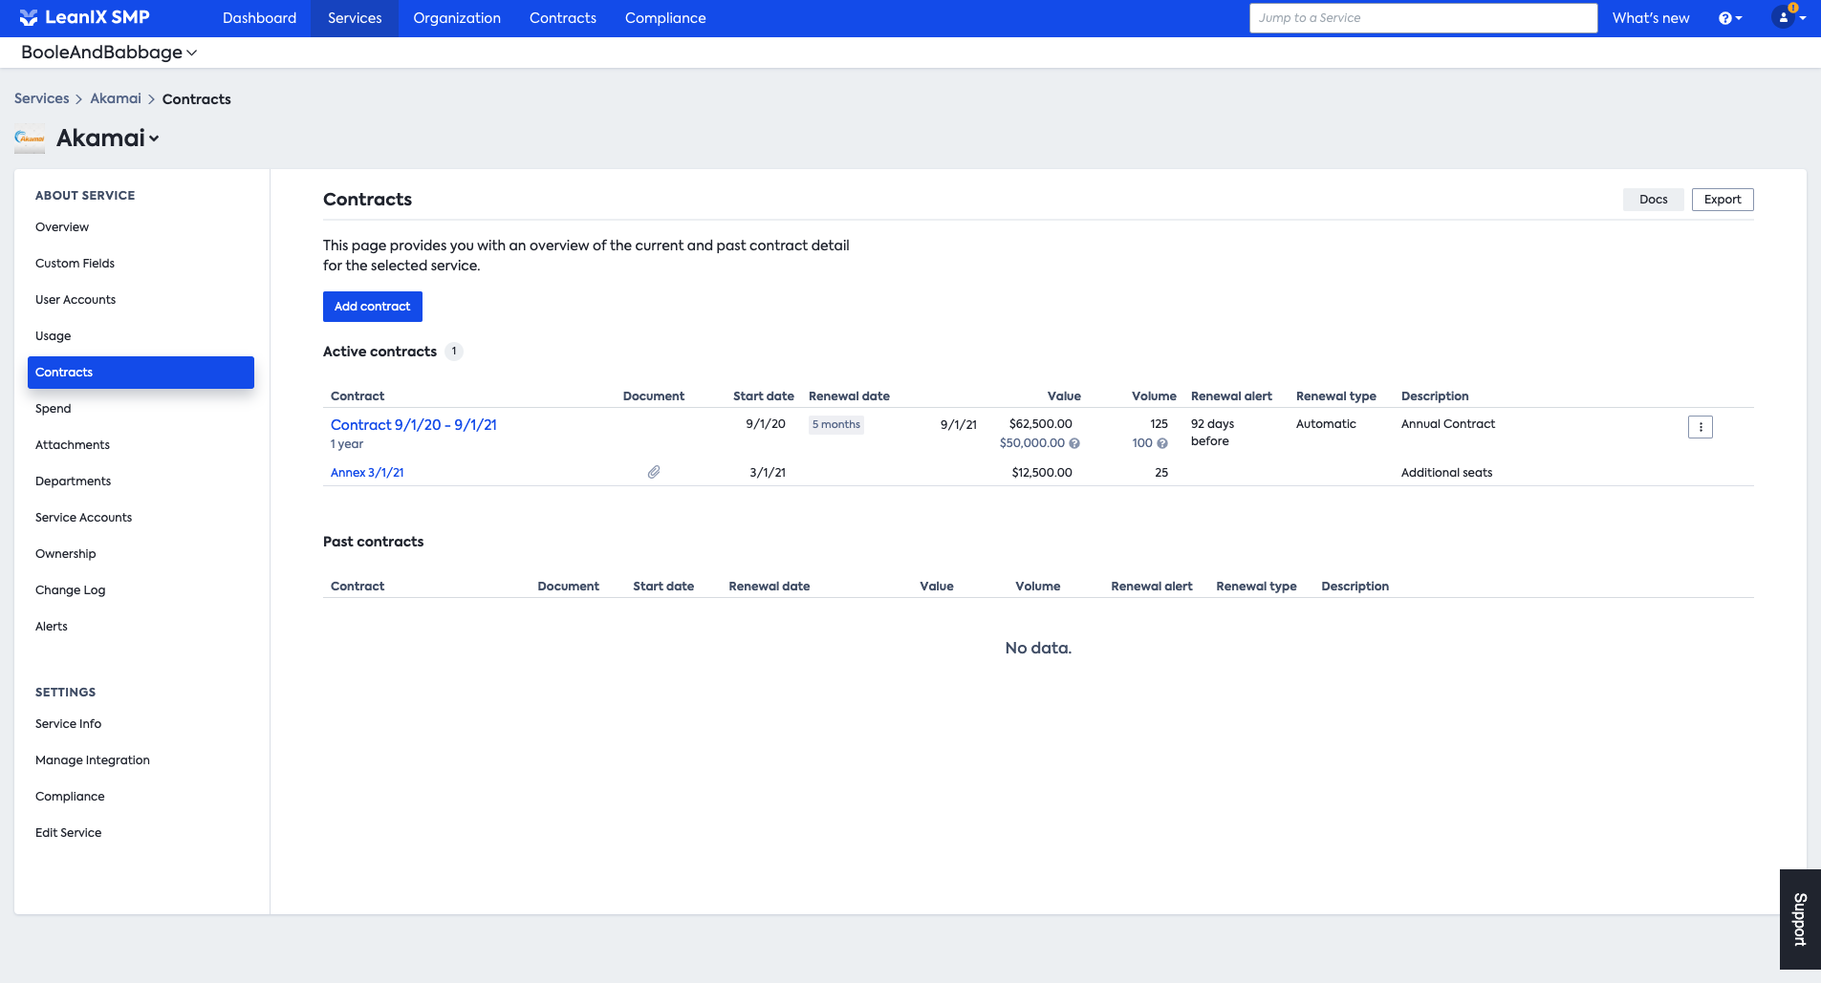Open the help question mark menu
The width and height of the screenshot is (1821, 983).
coord(1729,18)
